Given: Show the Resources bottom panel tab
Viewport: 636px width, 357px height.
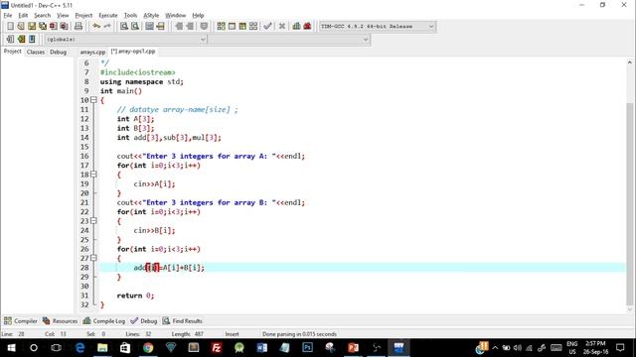Looking at the screenshot, I should [60, 321].
